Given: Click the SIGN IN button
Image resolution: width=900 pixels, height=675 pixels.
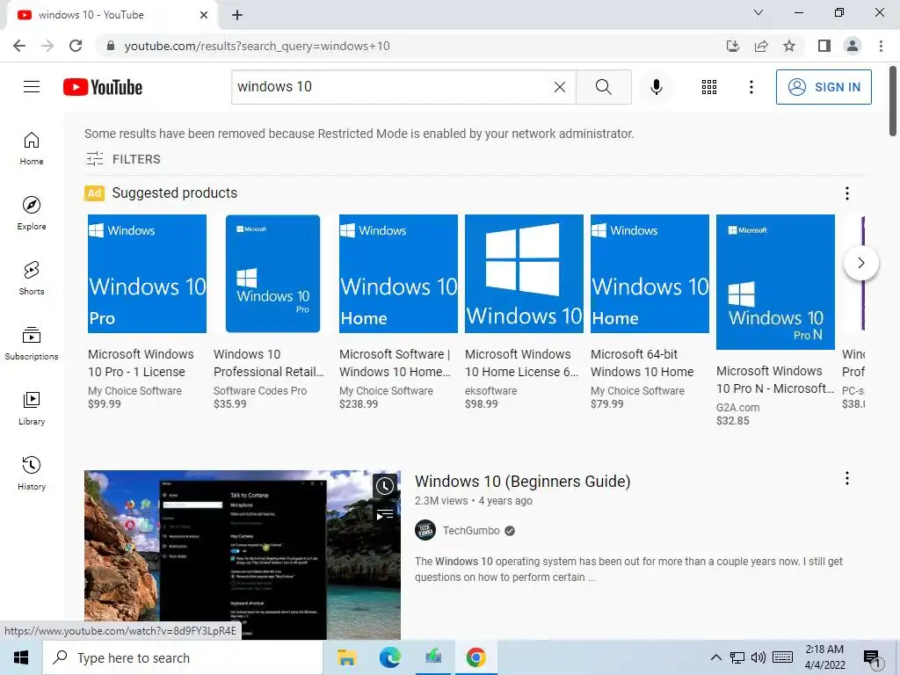Looking at the screenshot, I should coord(823,87).
